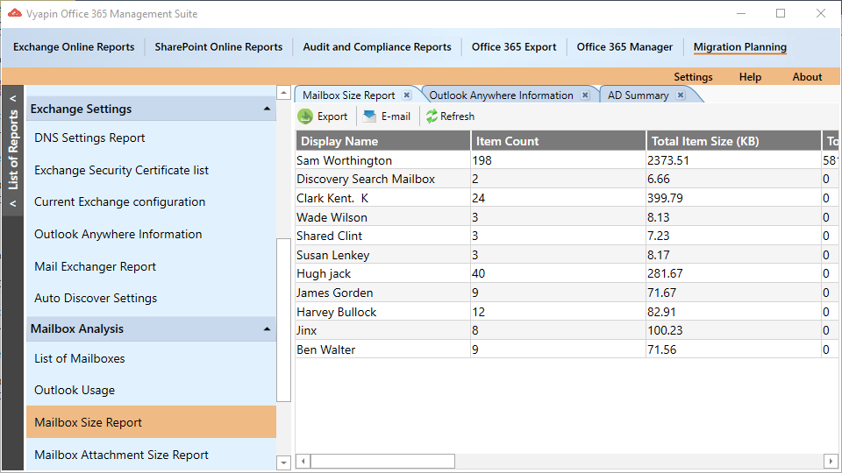The height and width of the screenshot is (473, 842).
Task: Open the DNS Settings Report
Action: tap(89, 138)
